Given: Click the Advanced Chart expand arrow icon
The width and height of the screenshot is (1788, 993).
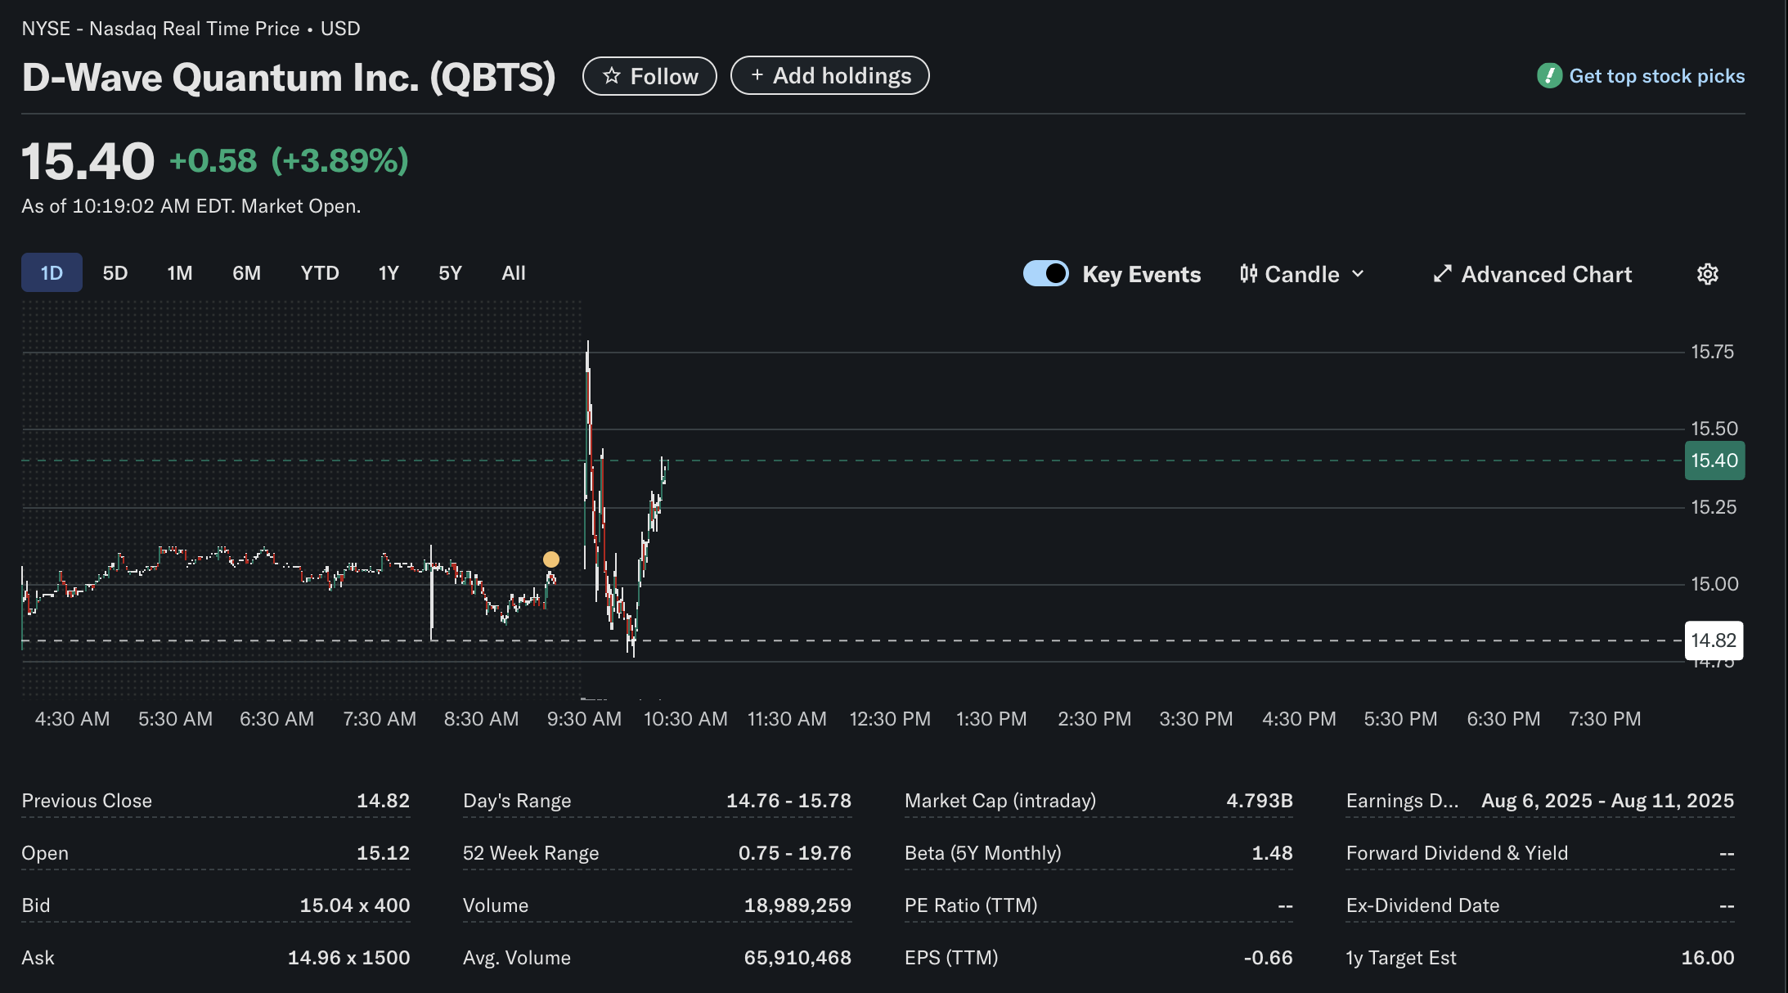Looking at the screenshot, I should click(x=1443, y=274).
